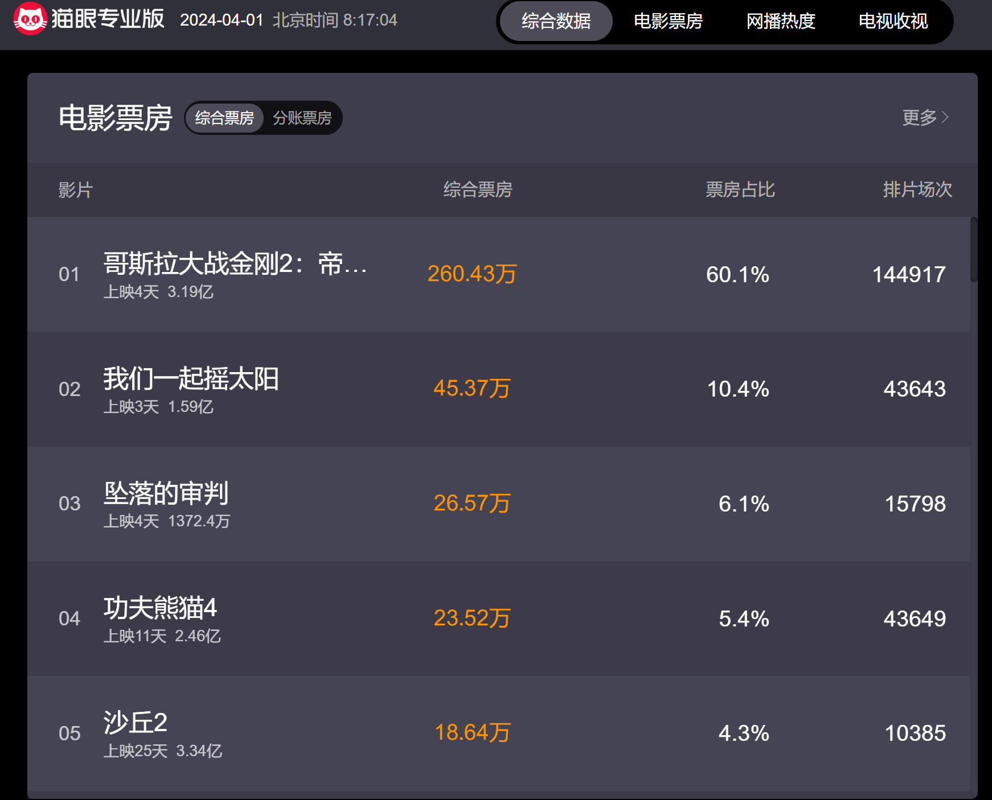Viewport: 992px width, 800px height.
Task: Open movie 我们一起摇太阳 entry
Action: click(x=191, y=379)
